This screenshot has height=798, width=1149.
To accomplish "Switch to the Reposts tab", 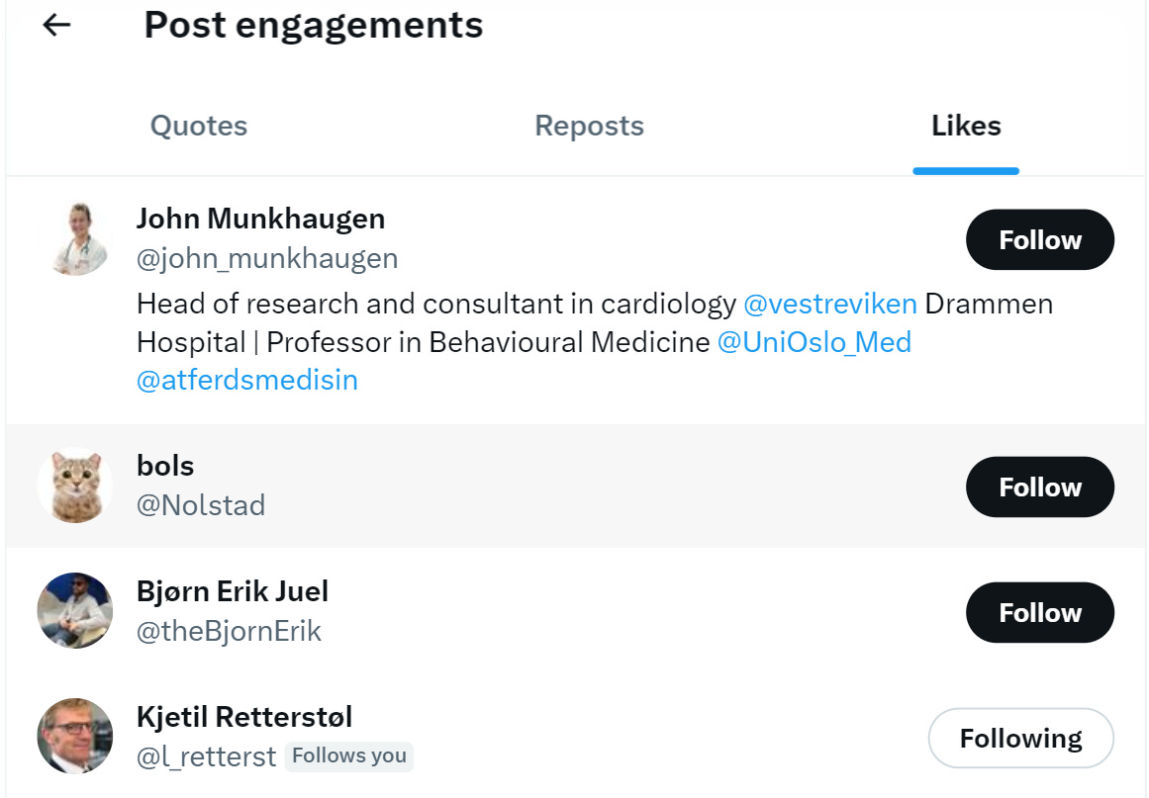I will click(589, 127).
